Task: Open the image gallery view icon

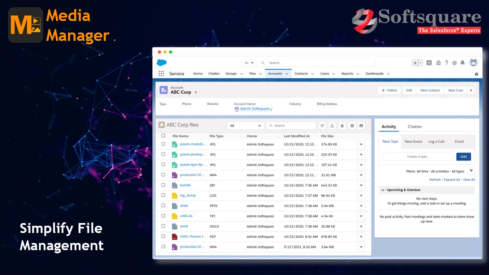Action: 361,125
